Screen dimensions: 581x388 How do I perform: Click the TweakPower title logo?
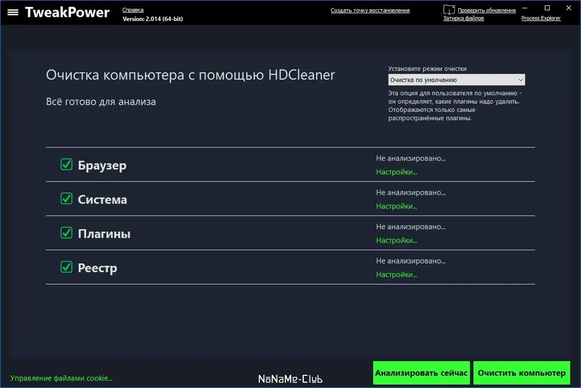67,12
